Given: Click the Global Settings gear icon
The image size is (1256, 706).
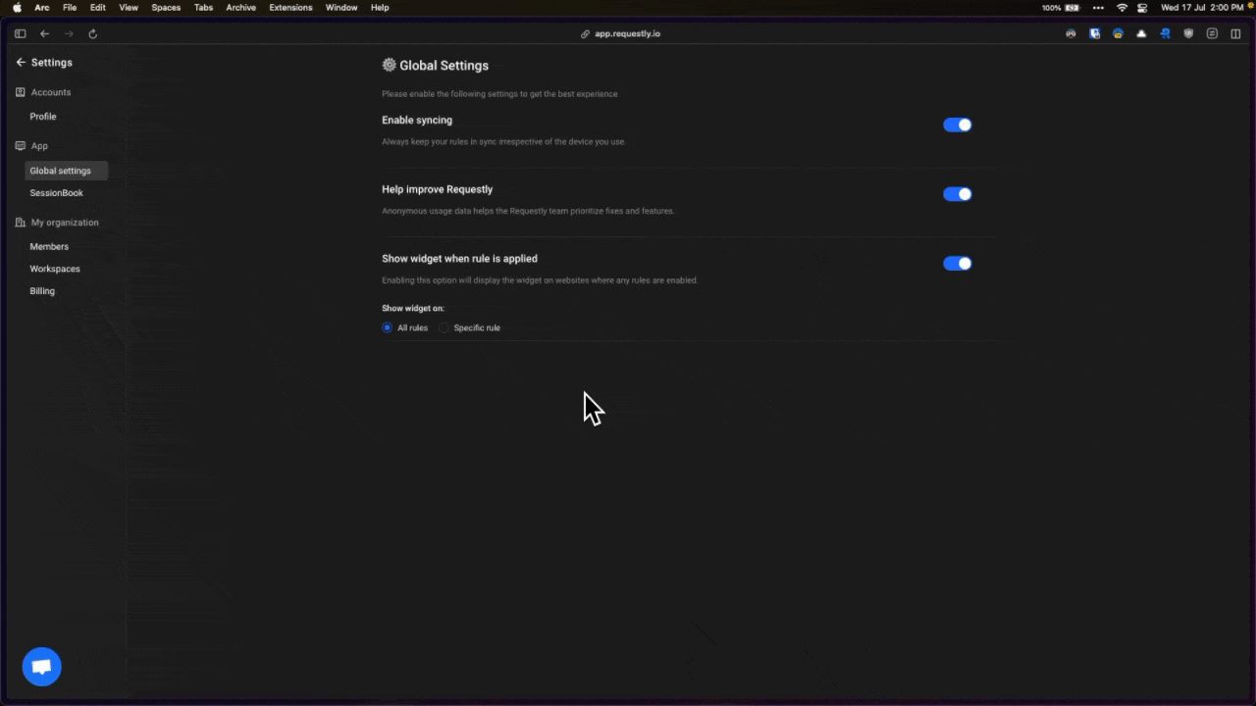Looking at the screenshot, I should (389, 65).
